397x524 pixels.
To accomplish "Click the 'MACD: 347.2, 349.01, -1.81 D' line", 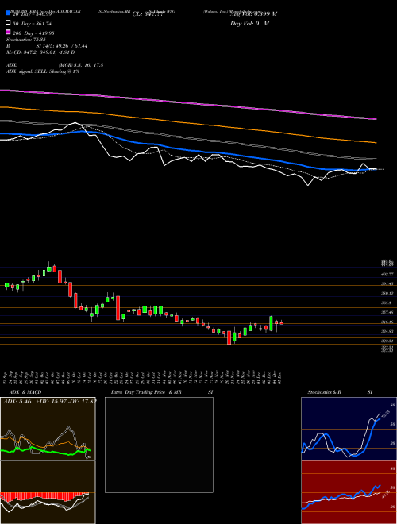I will (x=40, y=52).
